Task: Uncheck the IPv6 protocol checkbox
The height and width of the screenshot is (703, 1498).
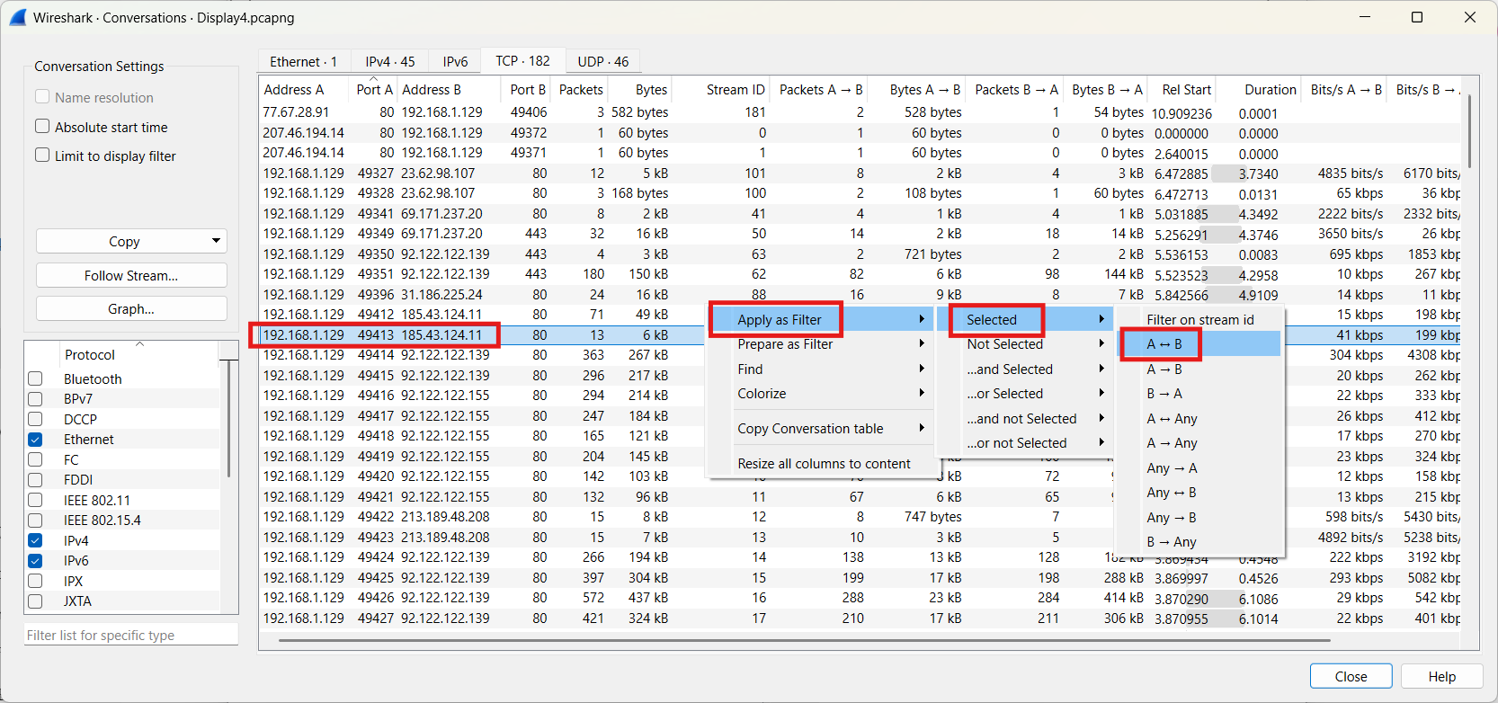Action: tap(35, 560)
